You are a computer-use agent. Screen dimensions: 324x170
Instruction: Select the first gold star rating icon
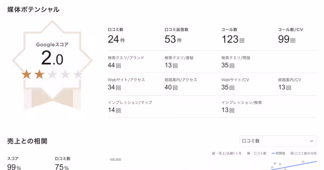tap(26, 75)
